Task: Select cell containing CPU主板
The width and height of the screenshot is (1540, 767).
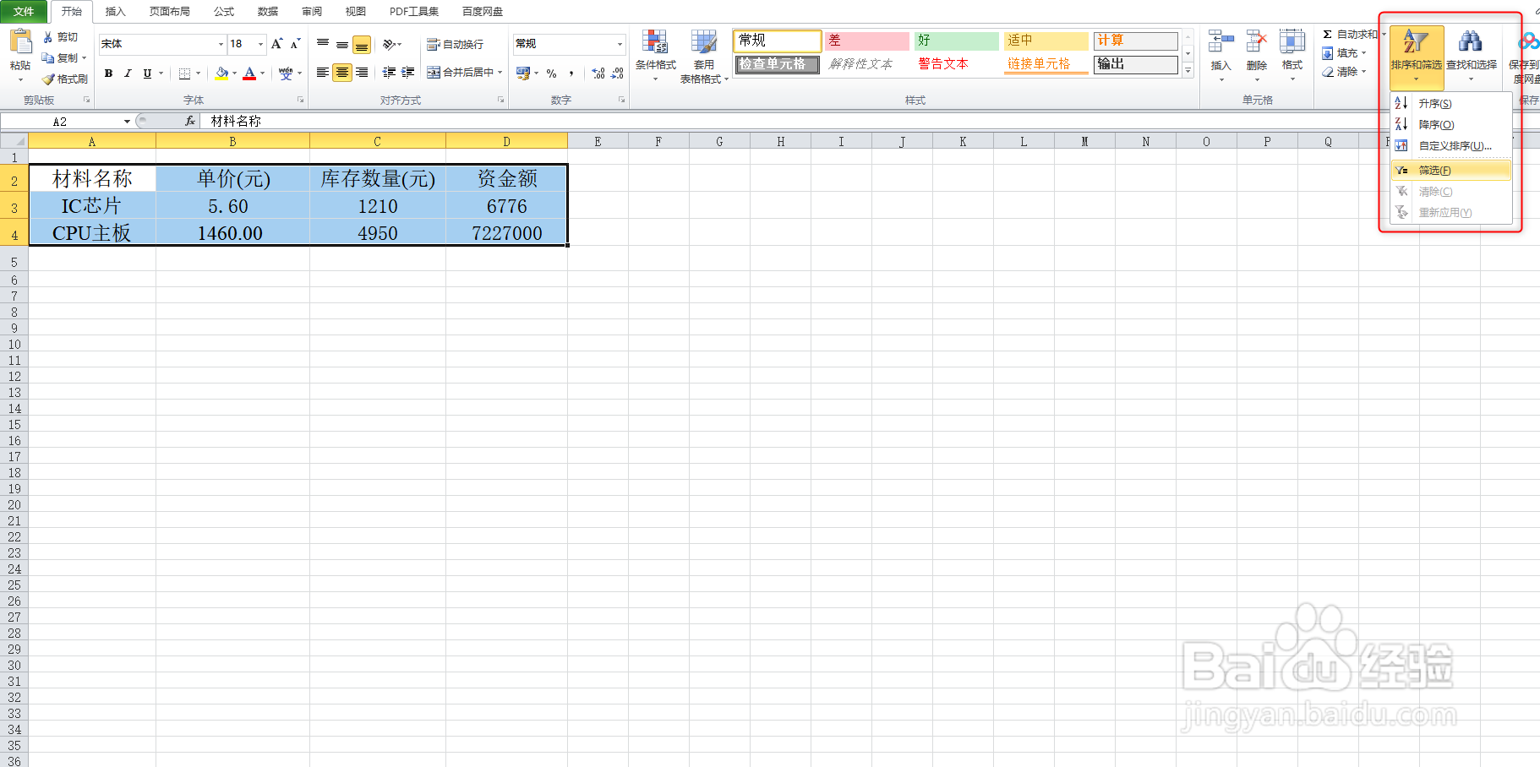Action: point(92,233)
